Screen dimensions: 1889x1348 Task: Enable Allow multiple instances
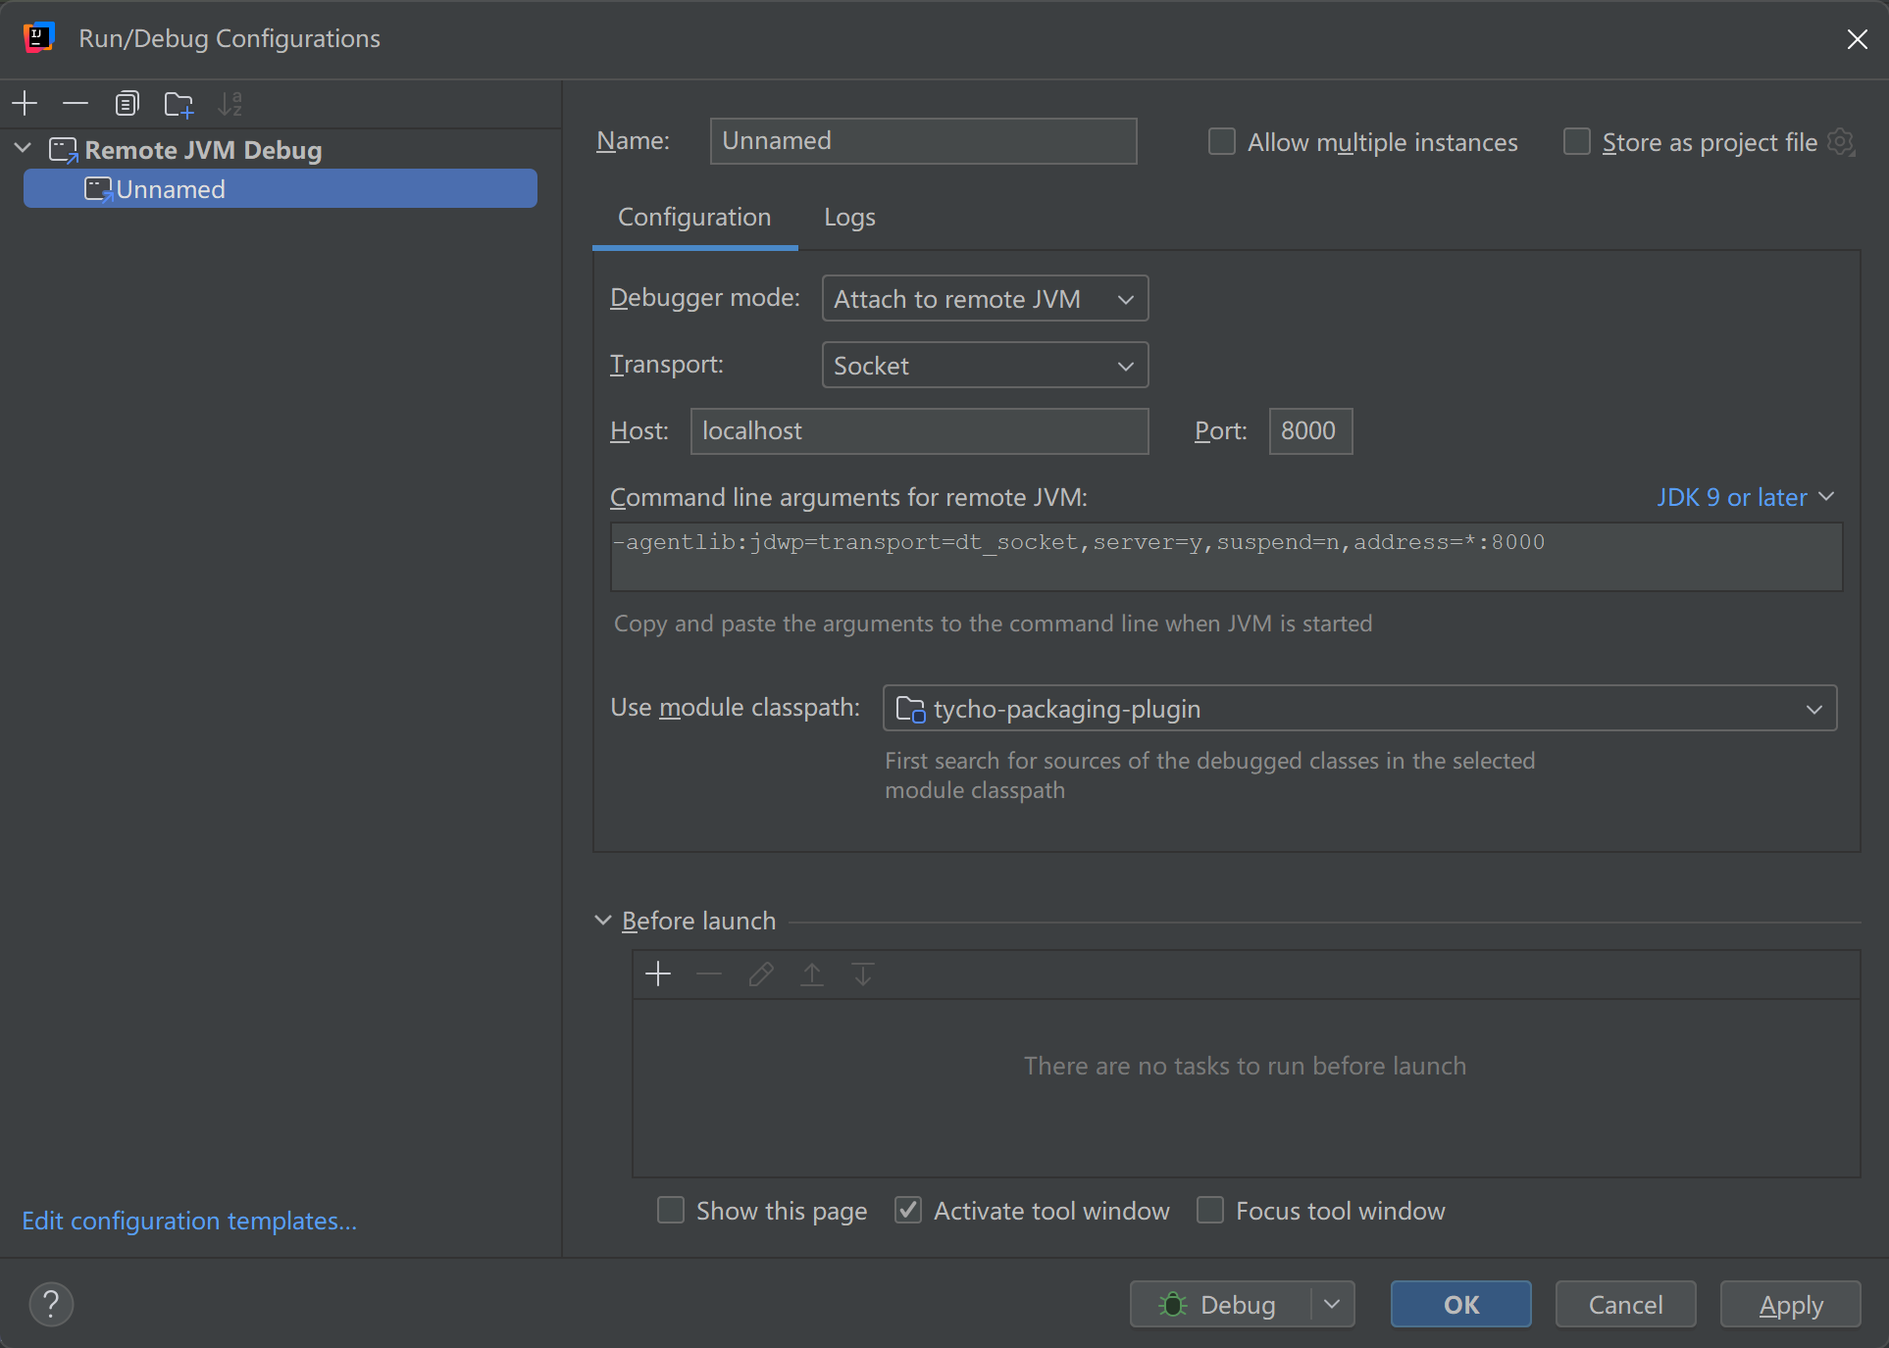1222,142
